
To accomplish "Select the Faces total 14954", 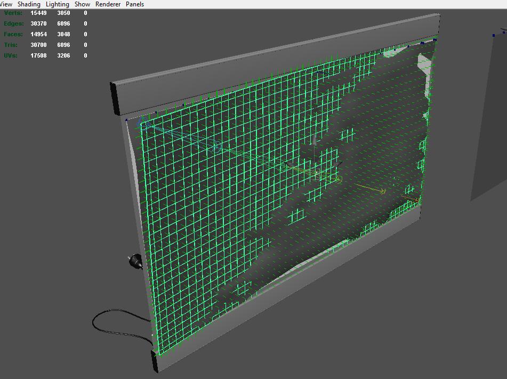I will [x=38, y=34].
